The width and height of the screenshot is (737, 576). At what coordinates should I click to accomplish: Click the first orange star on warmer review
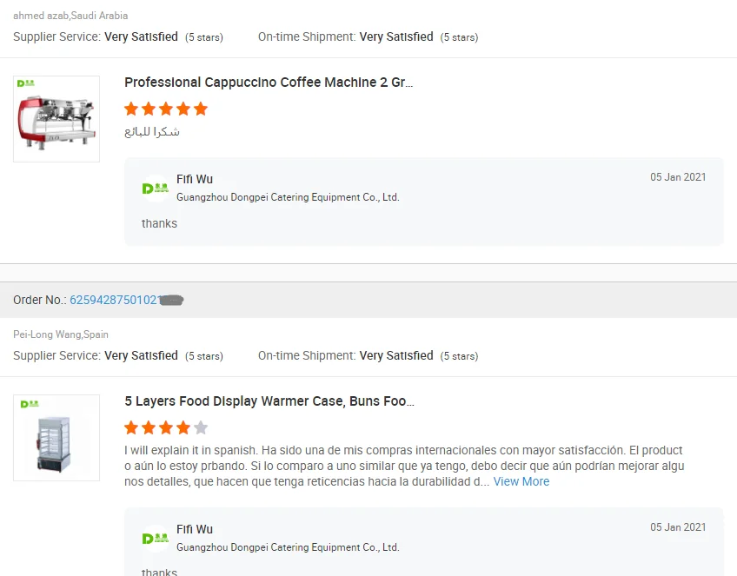pos(131,427)
